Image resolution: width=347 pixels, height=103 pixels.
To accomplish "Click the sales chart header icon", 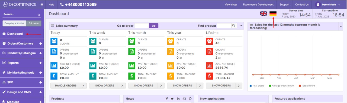I will point(251,24).
